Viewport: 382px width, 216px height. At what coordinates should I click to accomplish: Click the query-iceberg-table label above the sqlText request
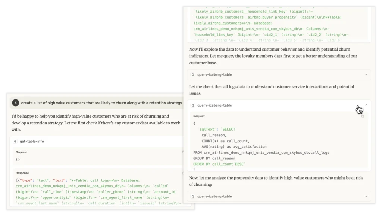tap(215, 105)
